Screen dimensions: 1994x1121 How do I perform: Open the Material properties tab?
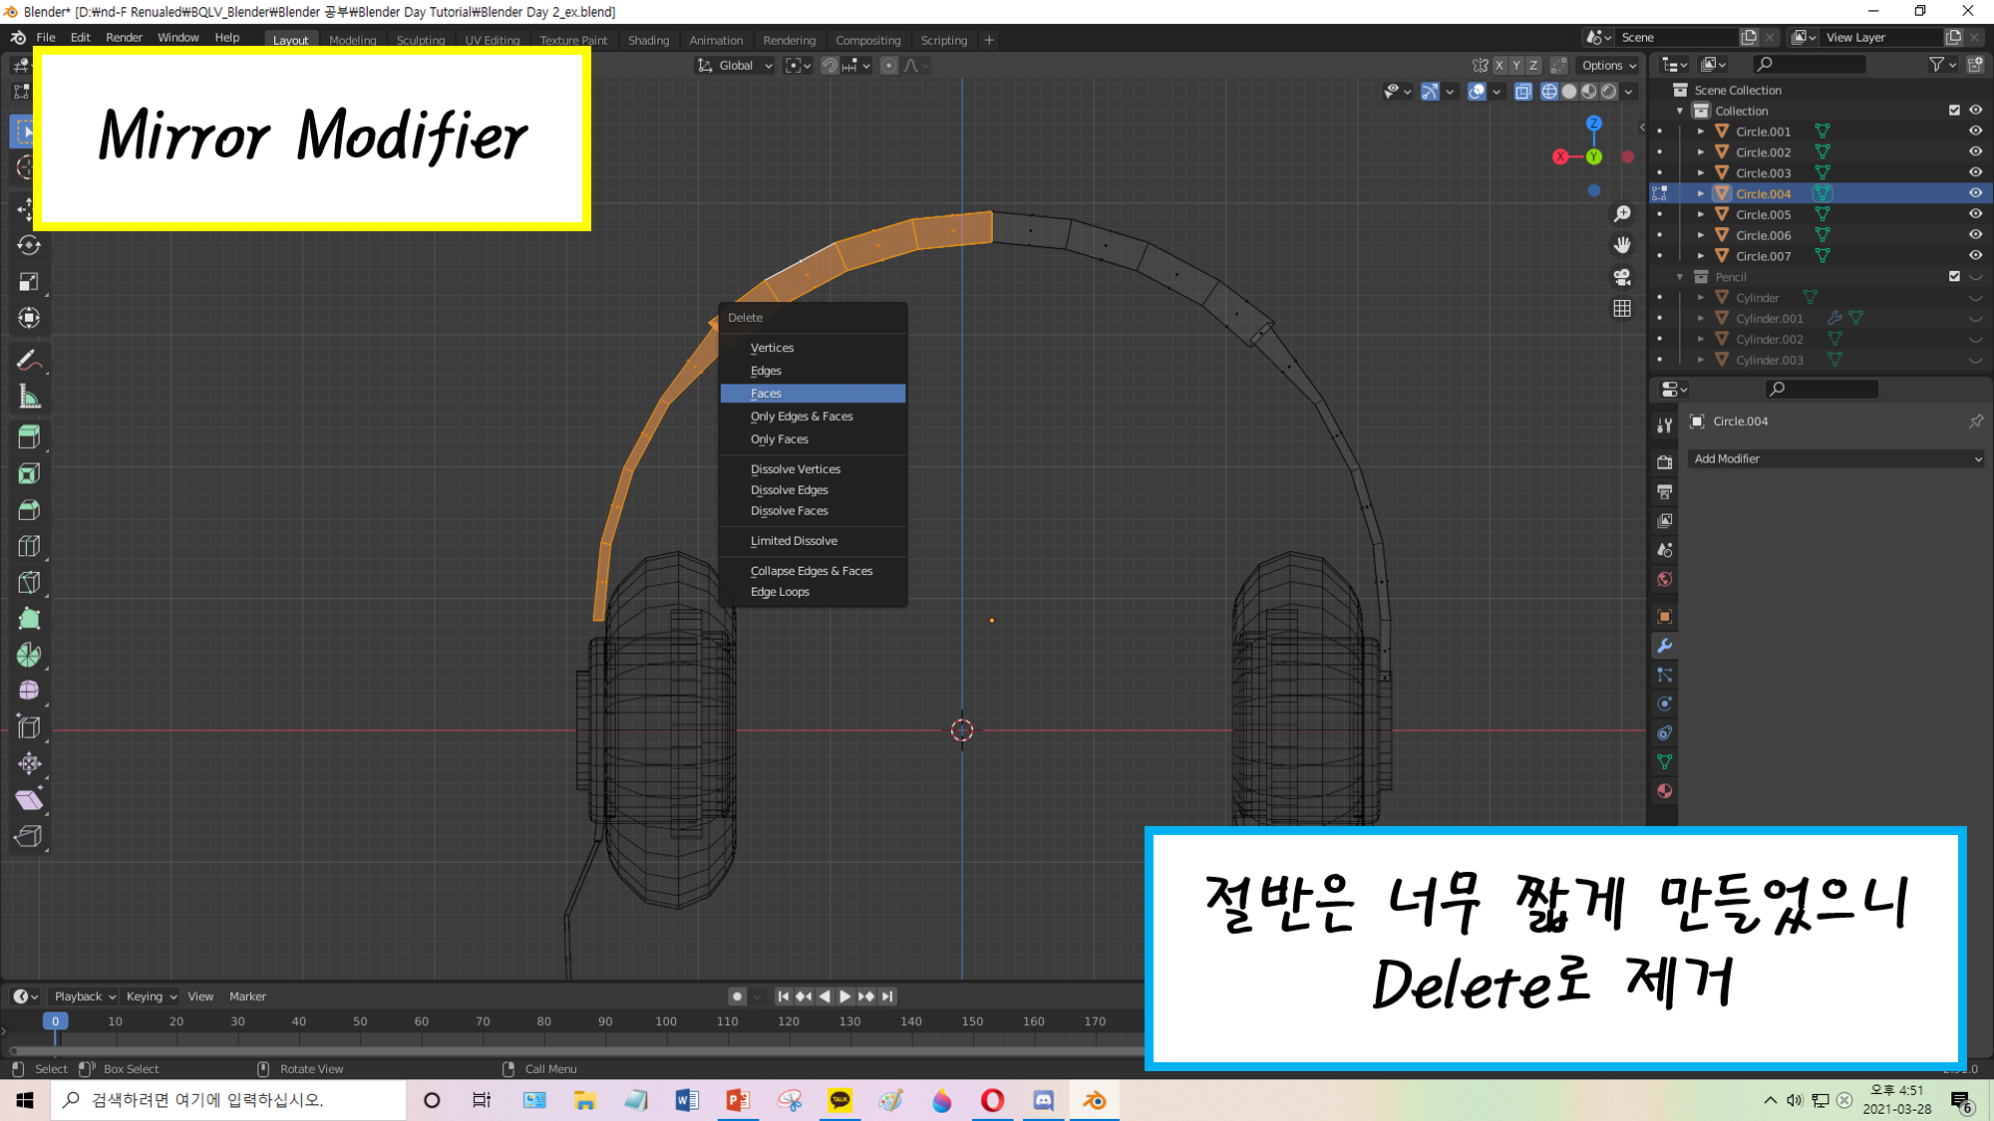click(1664, 791)
